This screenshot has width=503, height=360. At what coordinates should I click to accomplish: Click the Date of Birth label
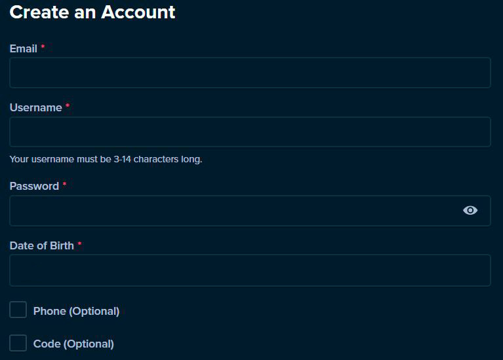(42, 245)
